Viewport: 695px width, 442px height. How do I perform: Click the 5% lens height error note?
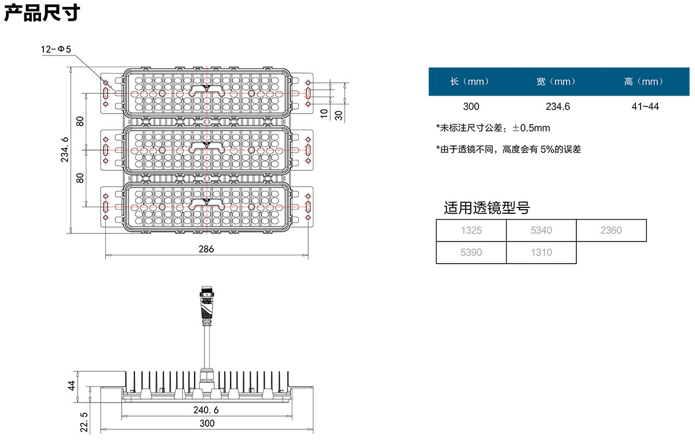tap(509, 149)
